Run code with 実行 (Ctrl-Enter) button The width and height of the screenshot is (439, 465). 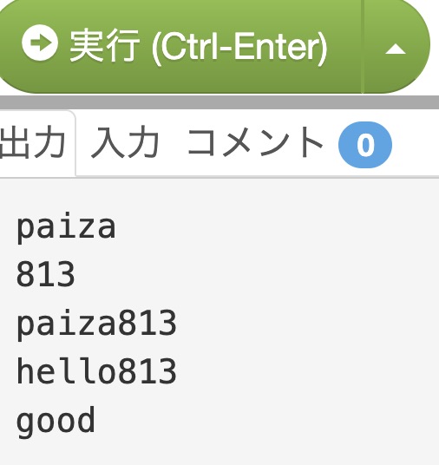click(180, 46)
